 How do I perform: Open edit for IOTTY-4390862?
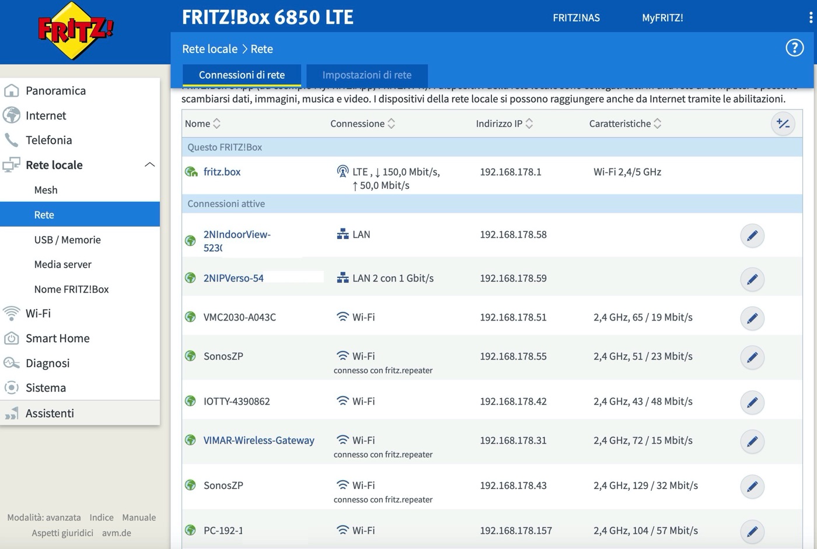(x=752, y=402)
